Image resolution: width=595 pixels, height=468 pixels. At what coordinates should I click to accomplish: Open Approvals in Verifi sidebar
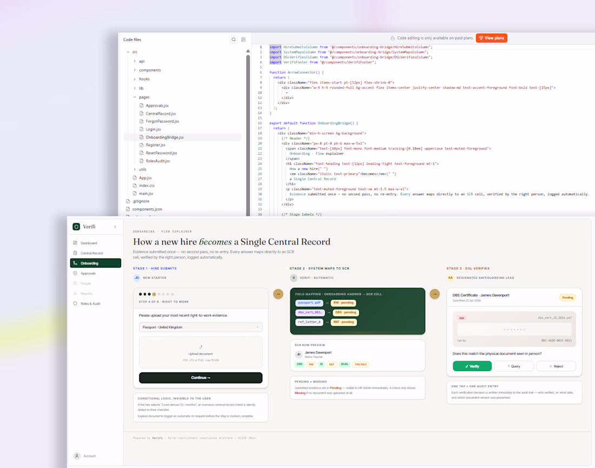point(96,273)
